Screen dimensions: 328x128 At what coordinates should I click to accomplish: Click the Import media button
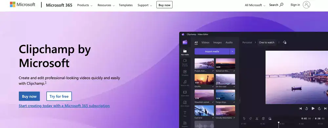(x=212, y=51)
